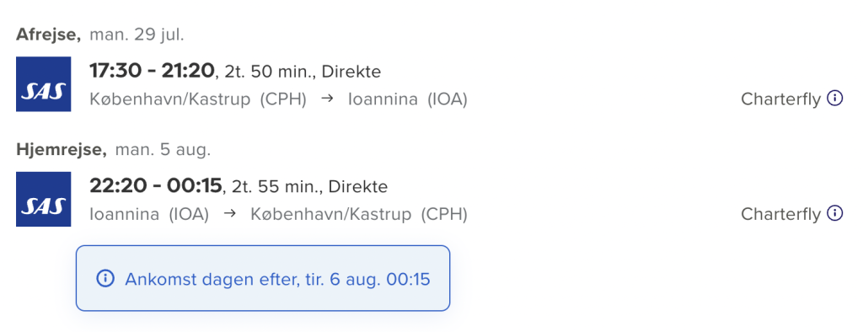Viewport: 863px width, 332px height.
Task: Click Ioannina (IOA) origin on the return row
Action: pos(149,215)
